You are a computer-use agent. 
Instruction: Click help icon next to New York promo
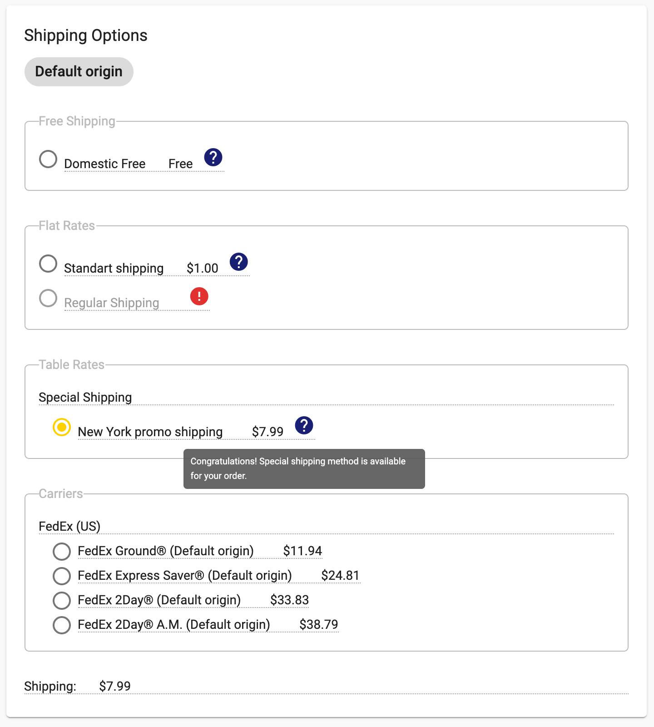tap(304, 425)
